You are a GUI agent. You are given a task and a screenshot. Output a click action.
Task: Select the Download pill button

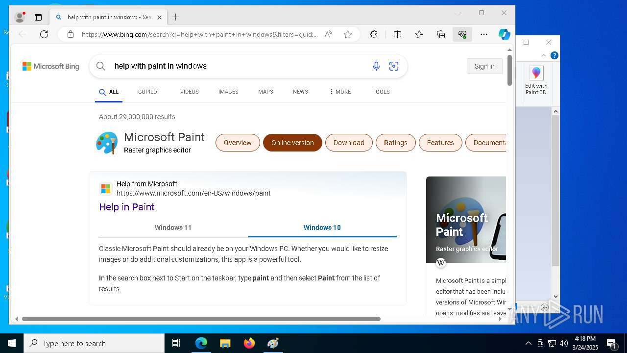349,143
